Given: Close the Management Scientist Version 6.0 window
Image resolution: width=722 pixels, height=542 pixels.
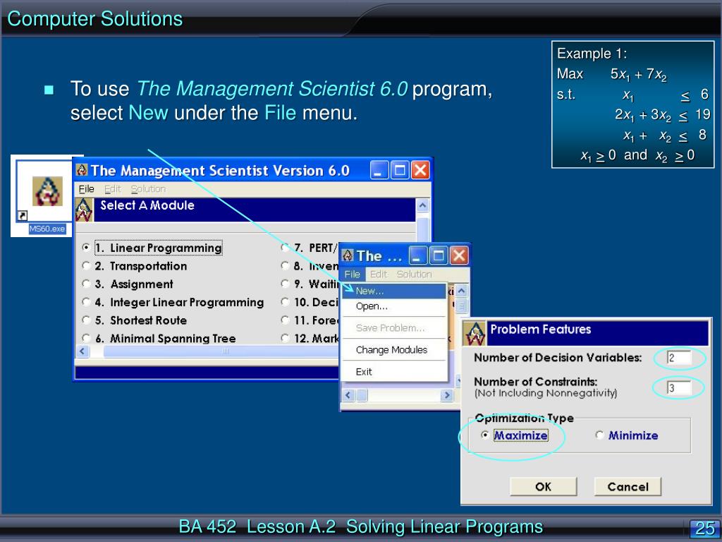Looking at the screenshot, I should [420, 170].
